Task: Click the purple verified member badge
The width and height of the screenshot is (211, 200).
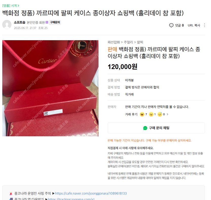Action: tap(47, 22)
